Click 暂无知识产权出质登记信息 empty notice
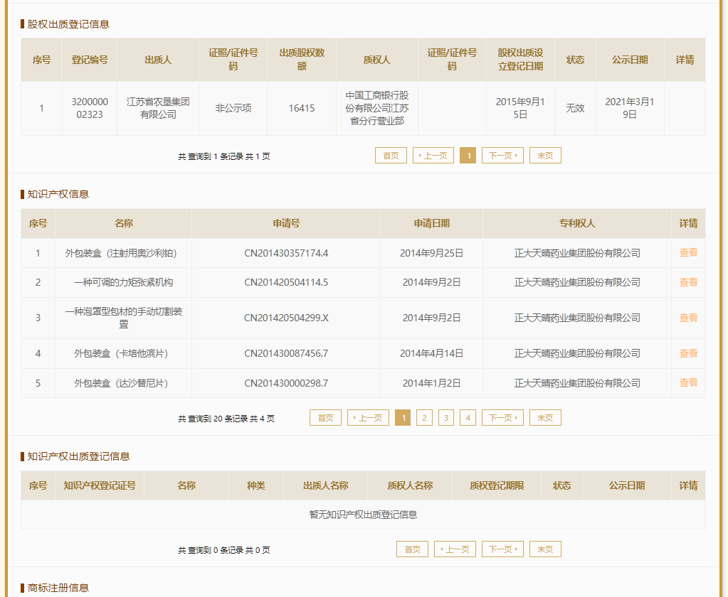728x597 pixels. (x=363, y=515)
